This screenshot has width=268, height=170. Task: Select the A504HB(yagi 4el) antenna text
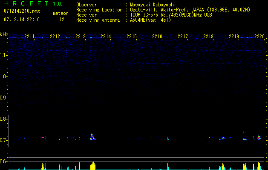(150, 20)
